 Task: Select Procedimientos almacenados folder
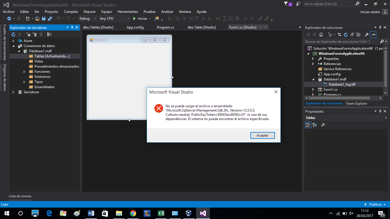point(57,66)
